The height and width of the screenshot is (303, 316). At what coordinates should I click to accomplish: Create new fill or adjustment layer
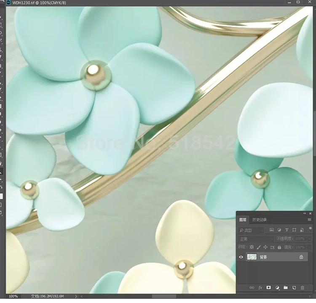[x=277, y=288]
